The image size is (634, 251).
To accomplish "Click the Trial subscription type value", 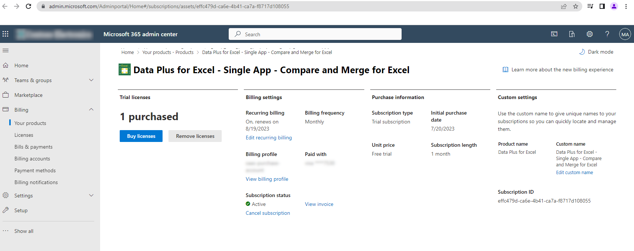I will click(391, 122).
